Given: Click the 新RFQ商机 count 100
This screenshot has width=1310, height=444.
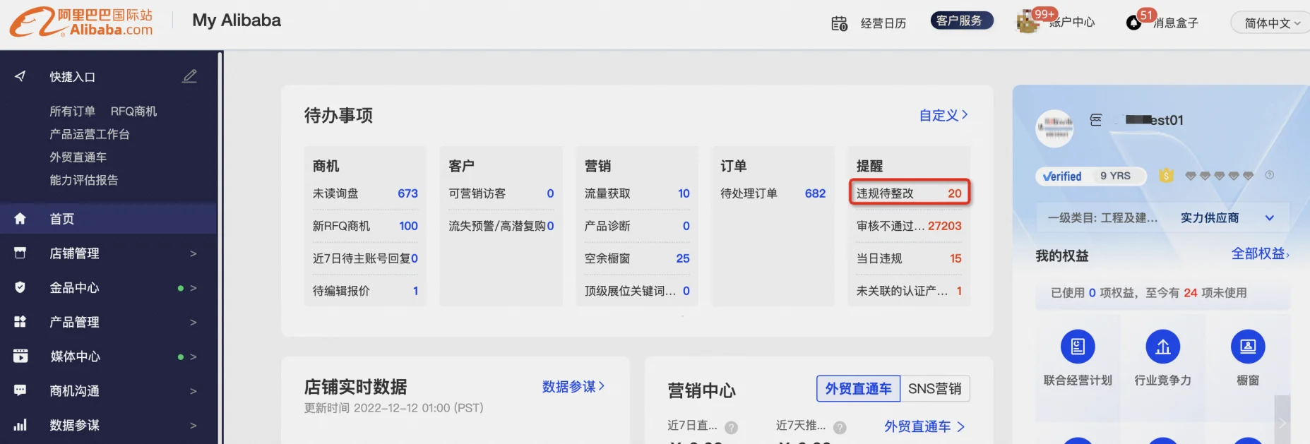Looking at the screenshot, I should point(408,226).
